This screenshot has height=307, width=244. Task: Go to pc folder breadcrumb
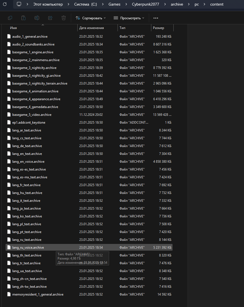pyautogui.click(x=197, y=4)
